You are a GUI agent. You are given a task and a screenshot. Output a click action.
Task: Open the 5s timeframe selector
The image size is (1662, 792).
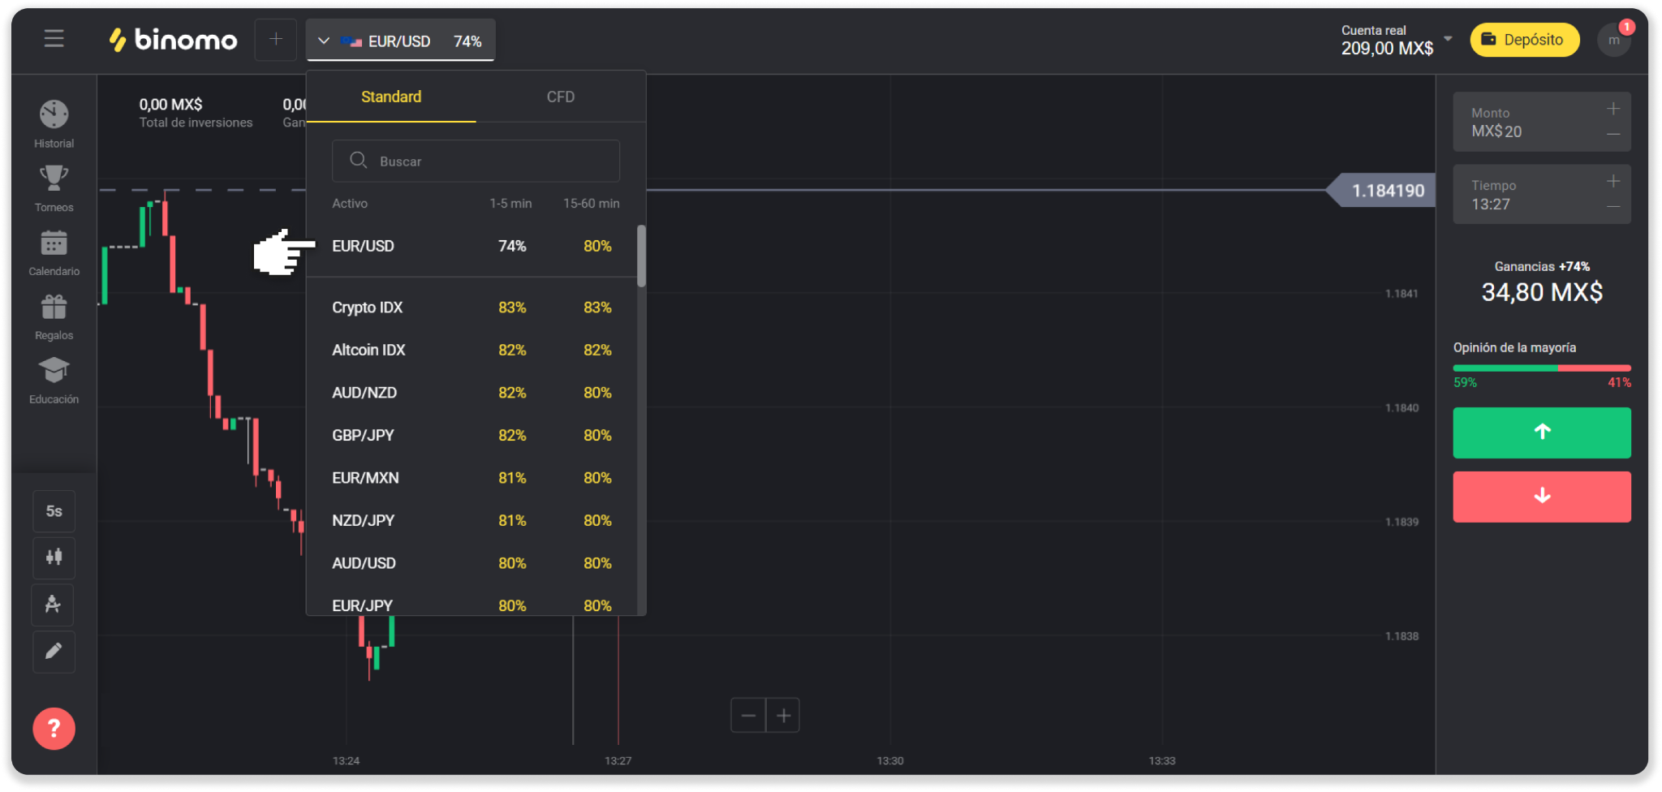pos(54,511)
